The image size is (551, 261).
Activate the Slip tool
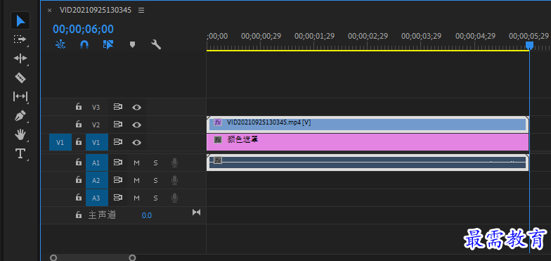(20, 96)
